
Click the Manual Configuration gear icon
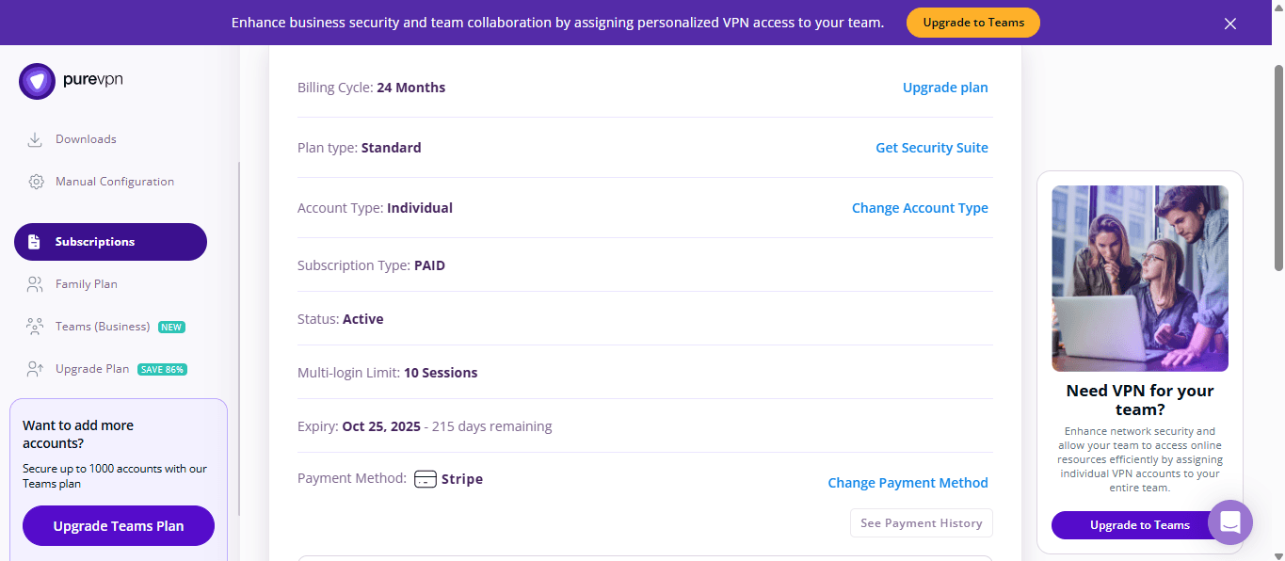[36, 182]
